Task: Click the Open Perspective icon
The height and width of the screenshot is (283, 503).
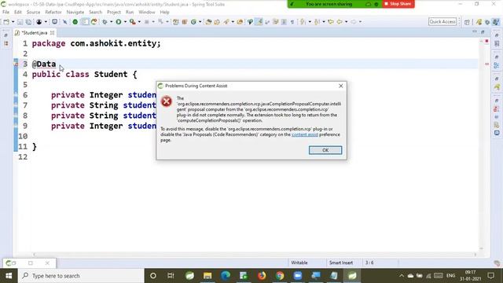Action: [x=467, y=22]
